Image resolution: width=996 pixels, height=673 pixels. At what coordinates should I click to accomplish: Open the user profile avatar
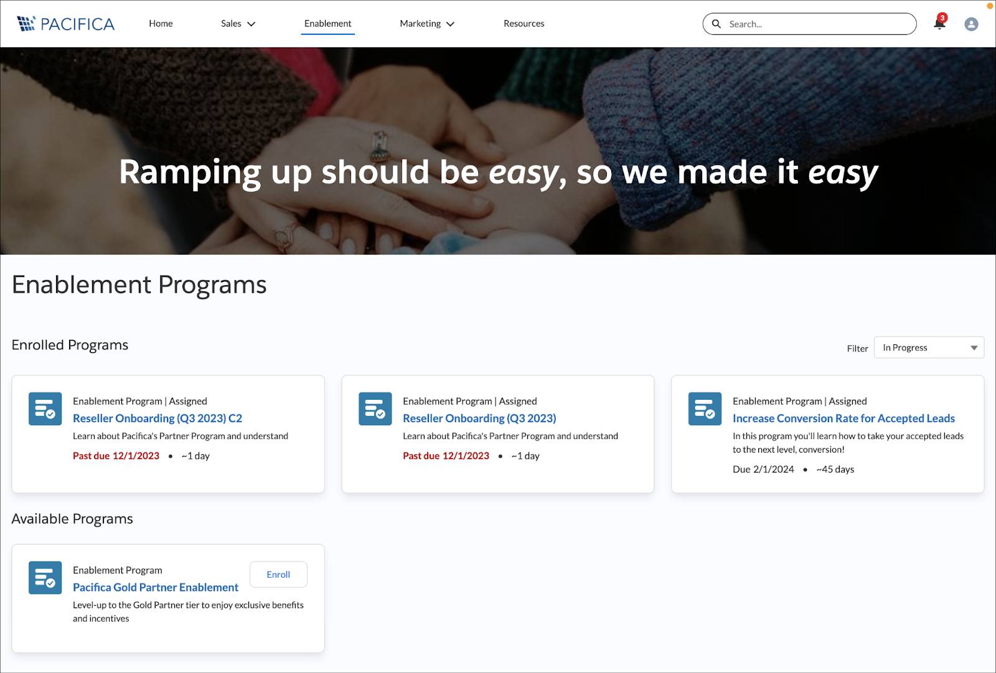click(971, 24)
